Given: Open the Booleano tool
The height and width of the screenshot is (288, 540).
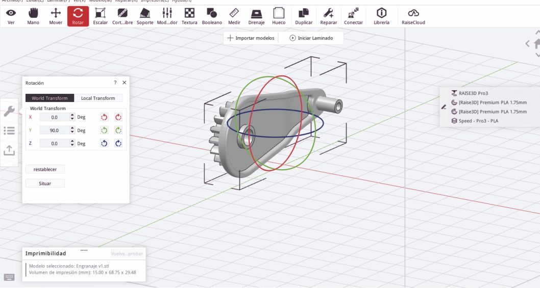Looking at the screenshot, I should [x=212, y=16].
